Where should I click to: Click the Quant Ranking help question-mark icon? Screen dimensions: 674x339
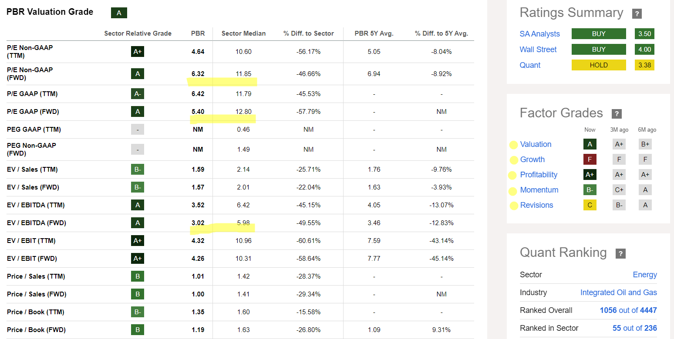point(620,253)
